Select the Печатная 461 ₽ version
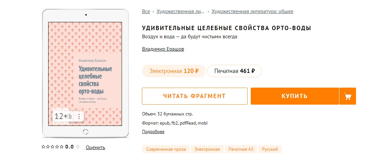Screen dimensions: 377x154 click(x=234, y=71)
